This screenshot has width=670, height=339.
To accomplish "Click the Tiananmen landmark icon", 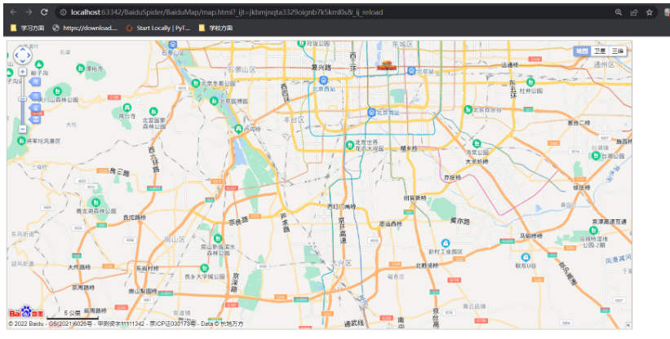I will point(387,65).
